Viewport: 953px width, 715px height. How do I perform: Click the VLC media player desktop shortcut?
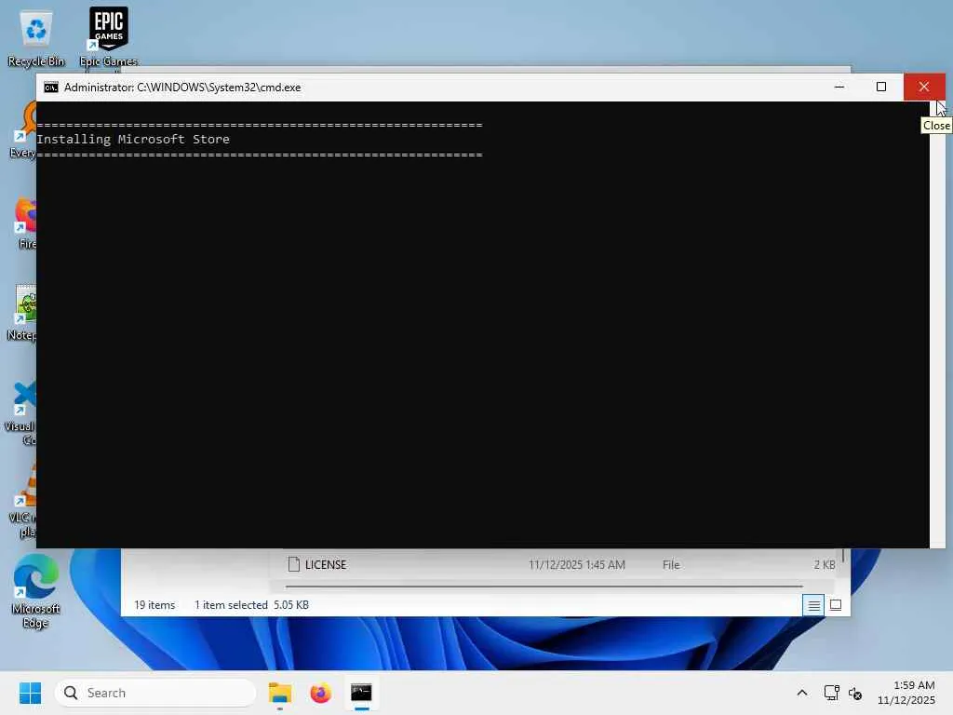(x=24, y=500)
